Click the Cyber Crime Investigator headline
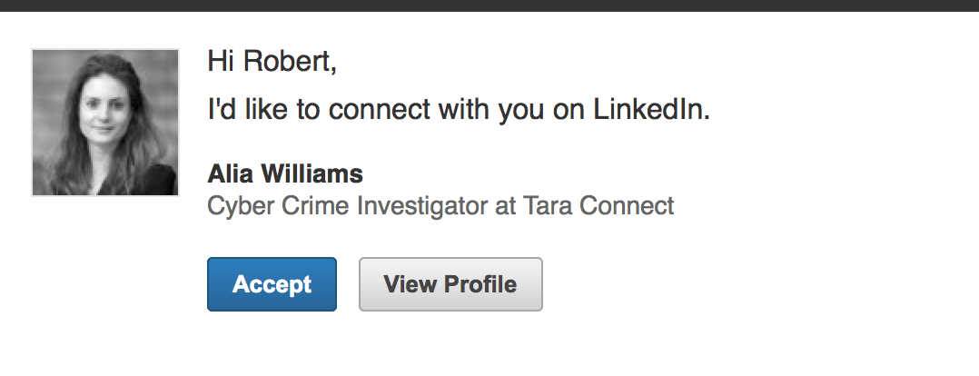 pyautogui.click(x=440, y=205)
